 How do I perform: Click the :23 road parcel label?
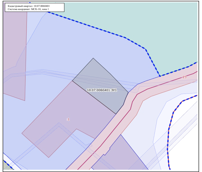[184, 77]
